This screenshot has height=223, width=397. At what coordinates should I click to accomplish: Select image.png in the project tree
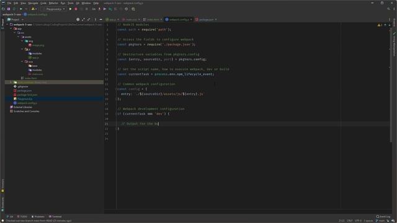coord(38,45)
